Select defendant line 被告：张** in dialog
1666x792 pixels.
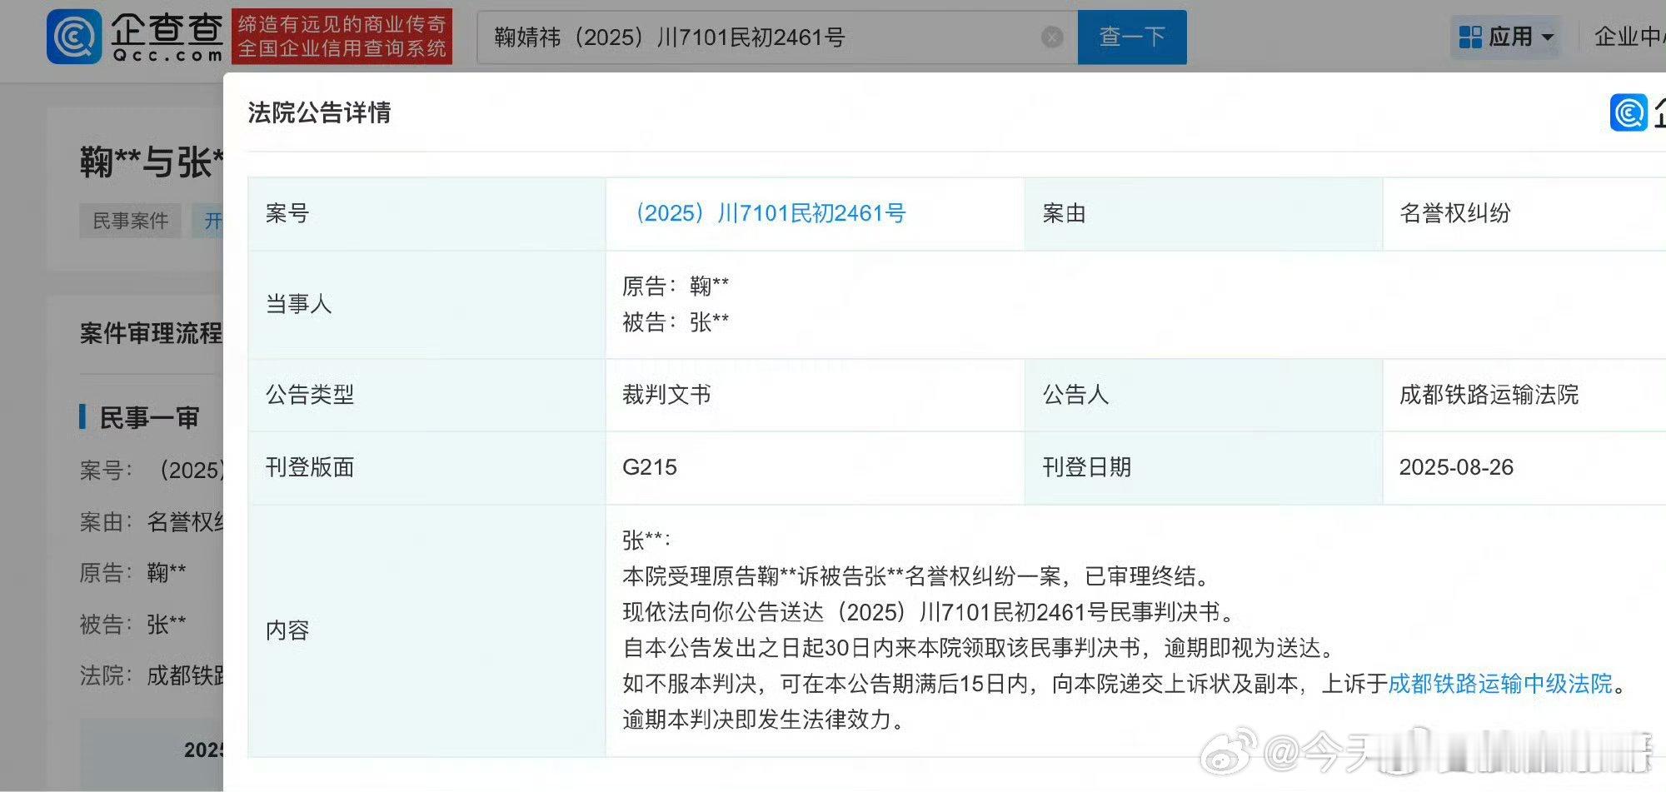click(676, 322)
